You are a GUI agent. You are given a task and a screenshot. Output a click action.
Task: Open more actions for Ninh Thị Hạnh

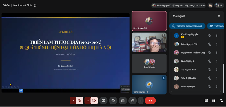point(217,61)
